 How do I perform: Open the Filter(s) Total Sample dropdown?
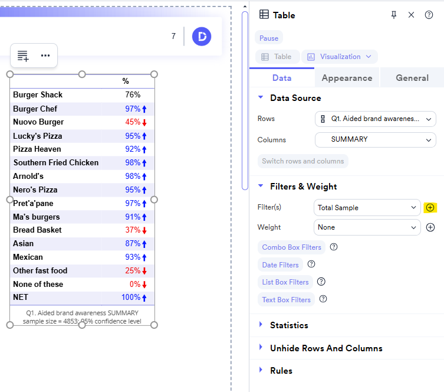(366, 208)
